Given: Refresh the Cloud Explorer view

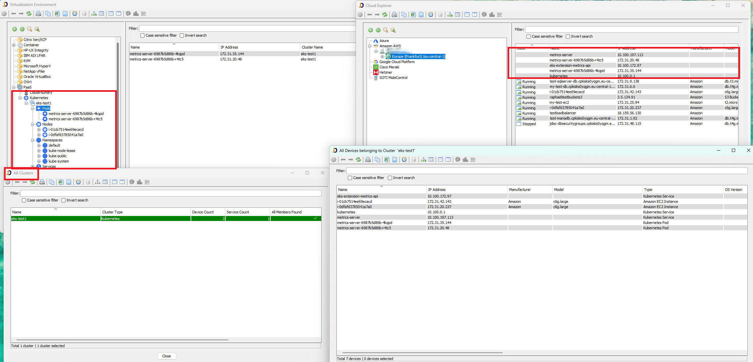Looking at the screenshot, I should (x=385, y=15).
